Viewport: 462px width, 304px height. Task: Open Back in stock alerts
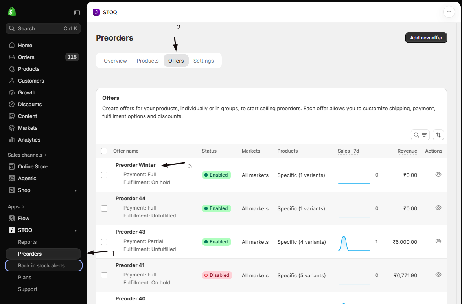(44, 266)
